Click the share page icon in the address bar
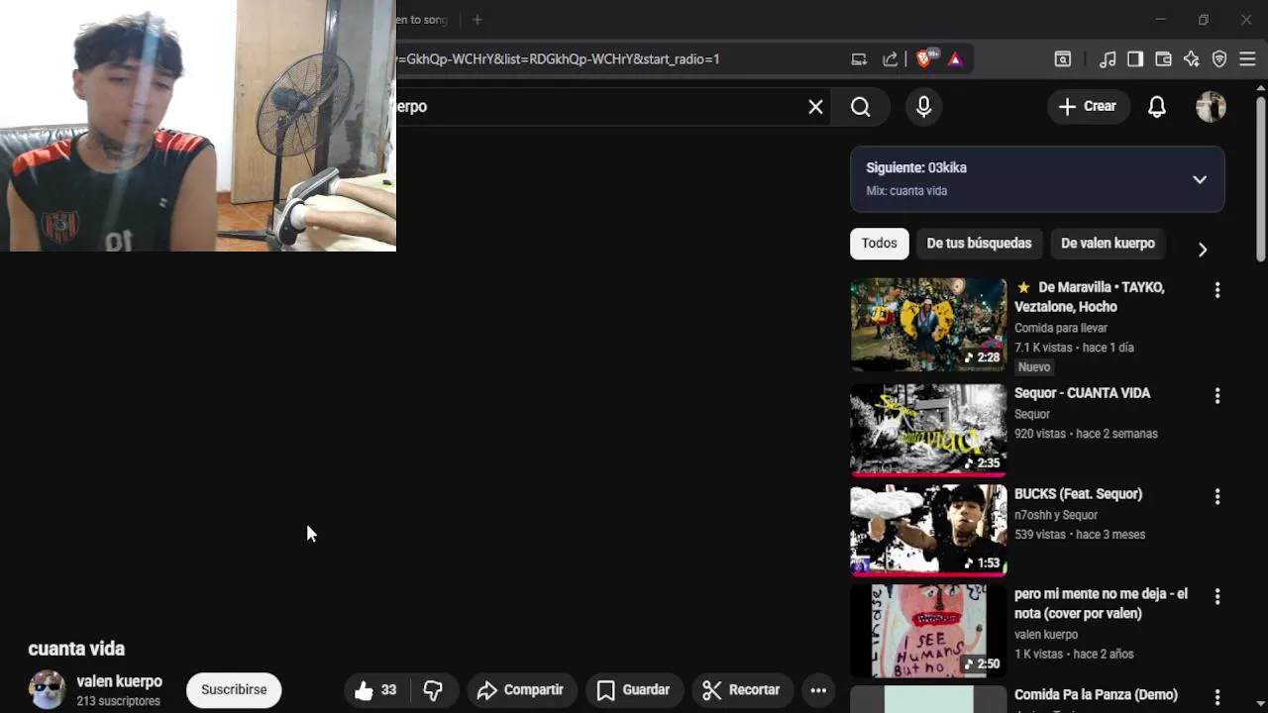 pos(891,59)
